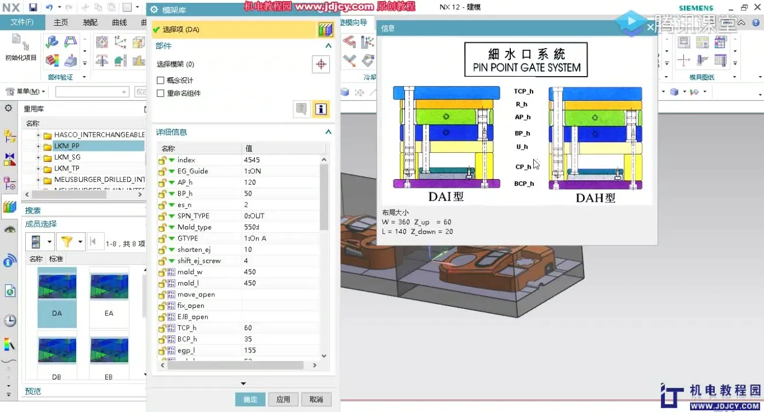Open the Reuse Library books icon in sidebar

pyautogui.click(x=9, y=207)
